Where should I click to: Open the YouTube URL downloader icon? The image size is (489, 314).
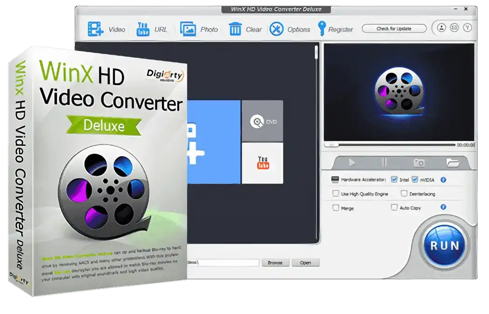point(143,29)
